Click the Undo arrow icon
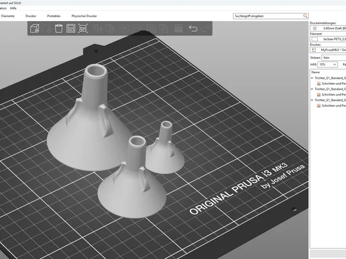The width and height of the screenshot is (346, 259). [193, 29]
